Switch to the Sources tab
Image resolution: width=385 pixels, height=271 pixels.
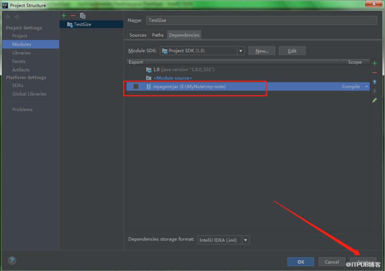[x=138, y=35]
